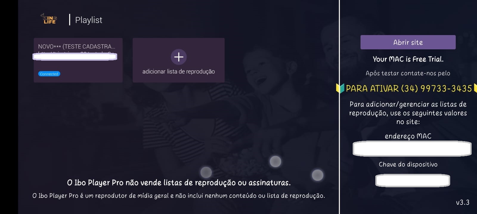Tap the gray touch circle near popcorn center
Image resolution: width=477 pixels, height=214 pixels.
(x=275, y=161)
